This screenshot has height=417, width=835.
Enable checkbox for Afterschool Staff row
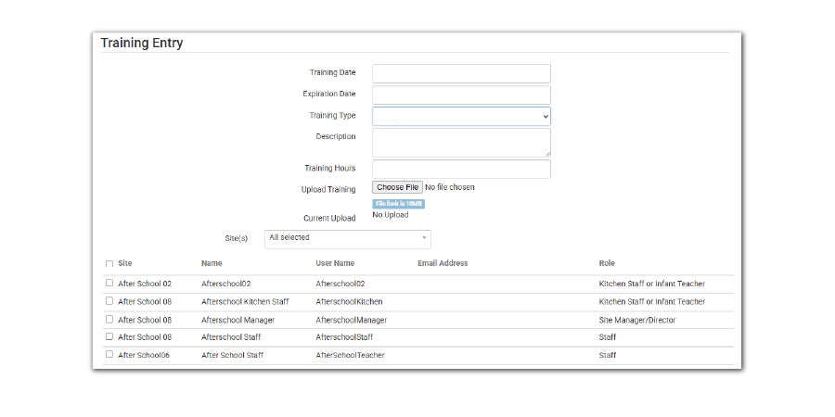tap(109, 337)
